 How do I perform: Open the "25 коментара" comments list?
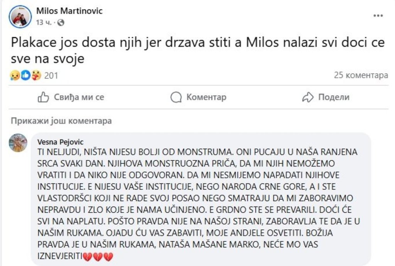point(361,75)
